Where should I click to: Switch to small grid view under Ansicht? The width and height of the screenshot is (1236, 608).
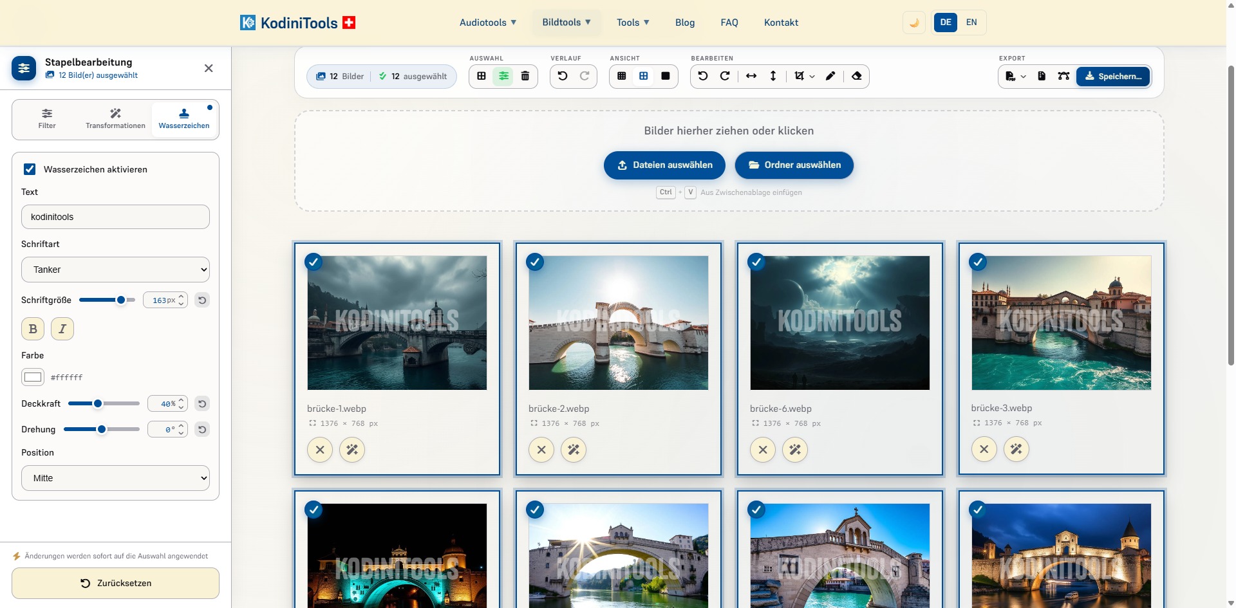click(622, 76)
